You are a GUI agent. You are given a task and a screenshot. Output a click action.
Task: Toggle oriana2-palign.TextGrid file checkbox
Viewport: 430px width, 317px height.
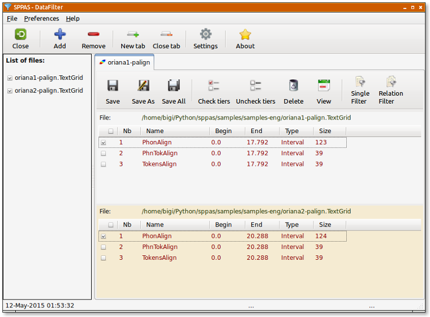[x=10, y=91]
